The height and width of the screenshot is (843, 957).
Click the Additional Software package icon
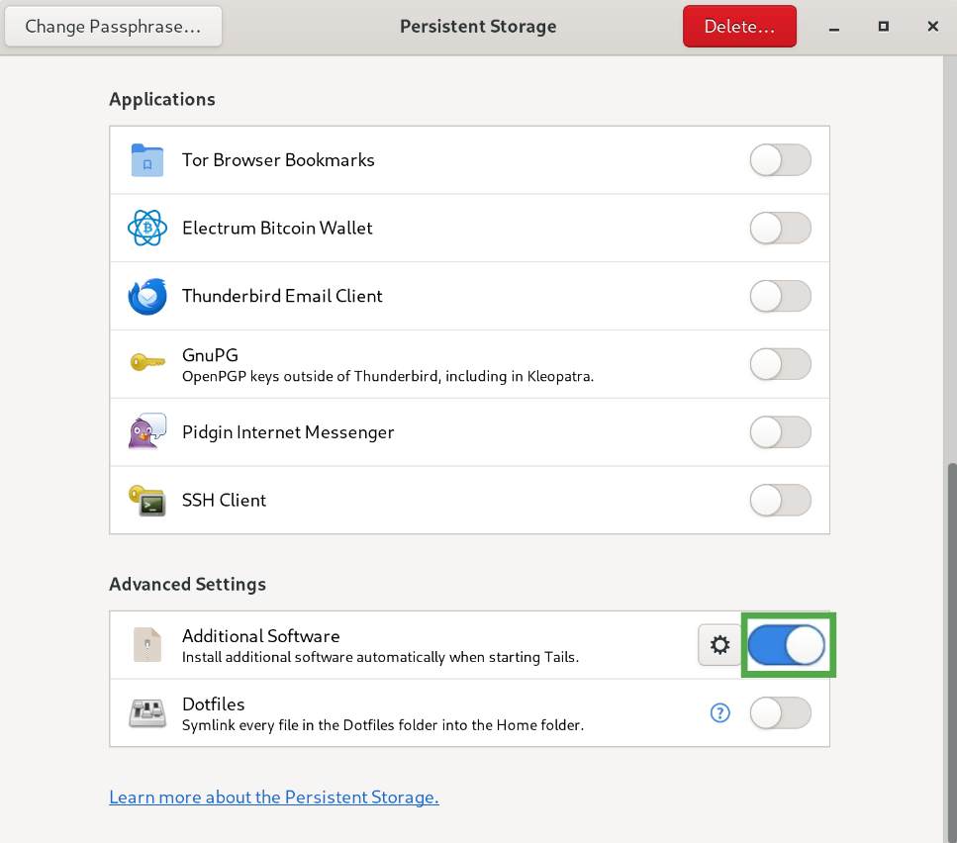pyautogui.click(x=147, y=645)
